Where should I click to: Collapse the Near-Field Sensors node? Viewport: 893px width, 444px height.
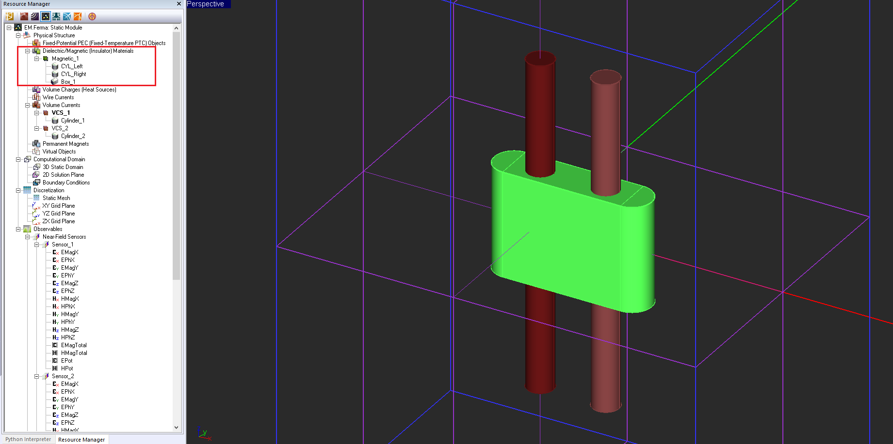(x=27, y=237)
